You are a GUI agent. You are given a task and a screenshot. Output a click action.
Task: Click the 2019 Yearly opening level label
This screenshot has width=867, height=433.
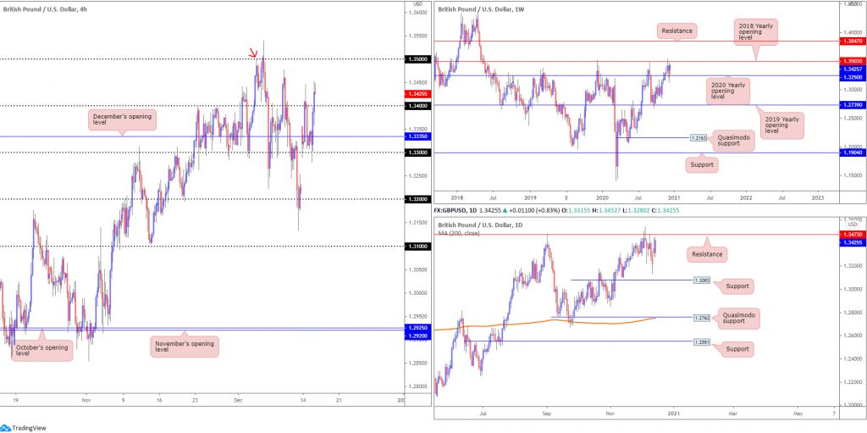pos(781,125)
